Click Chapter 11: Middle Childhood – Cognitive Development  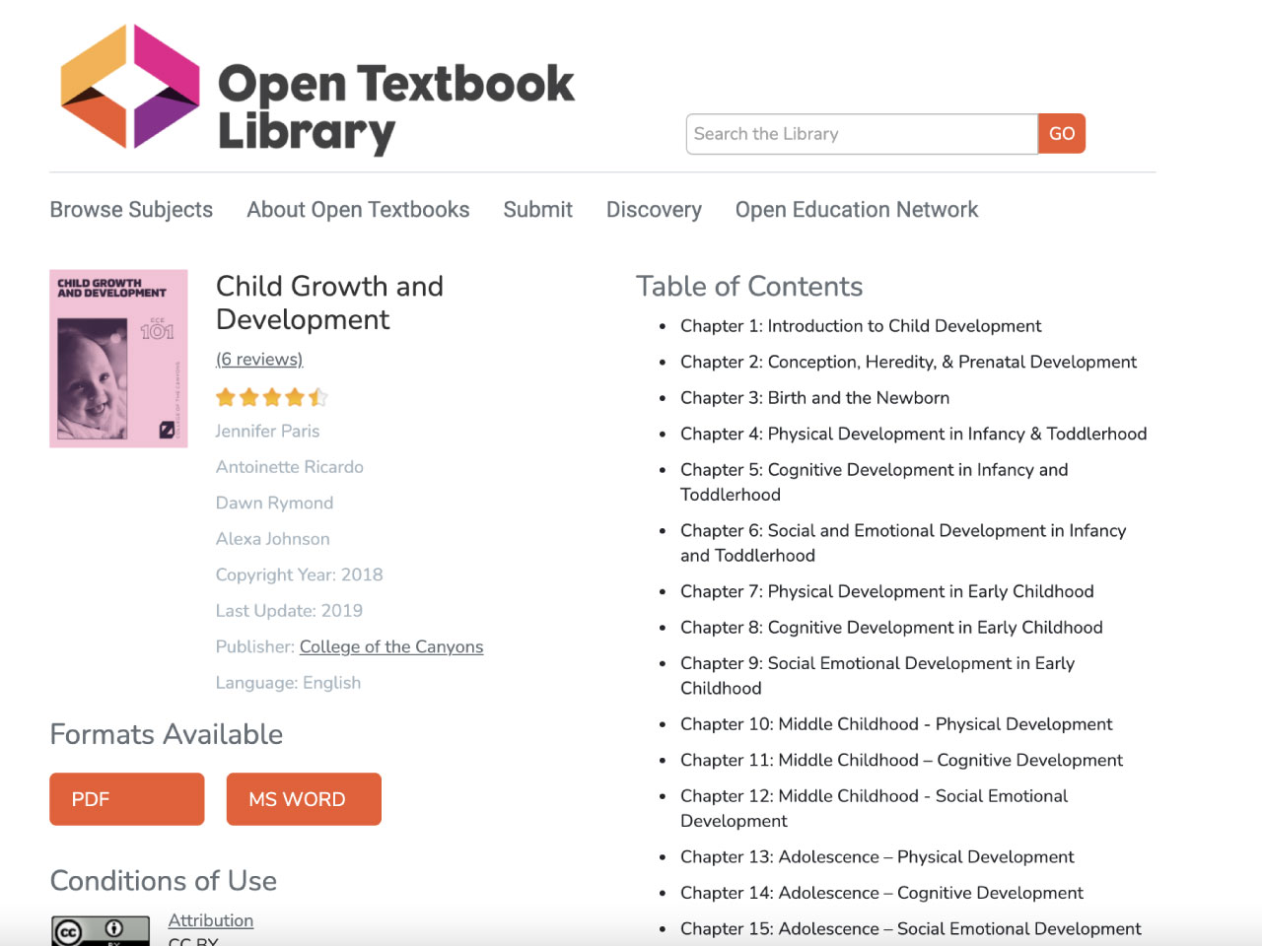coord(901,760)
